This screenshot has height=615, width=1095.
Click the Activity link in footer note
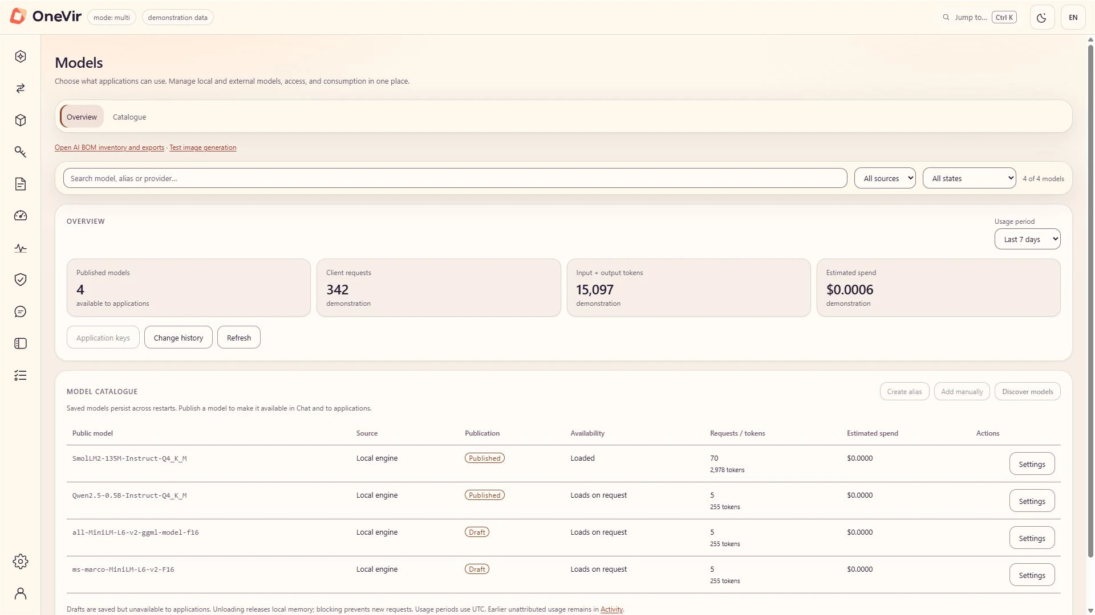click(612, 609)
